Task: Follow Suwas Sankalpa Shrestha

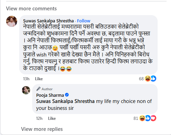Action: click(x=84, y=21)
